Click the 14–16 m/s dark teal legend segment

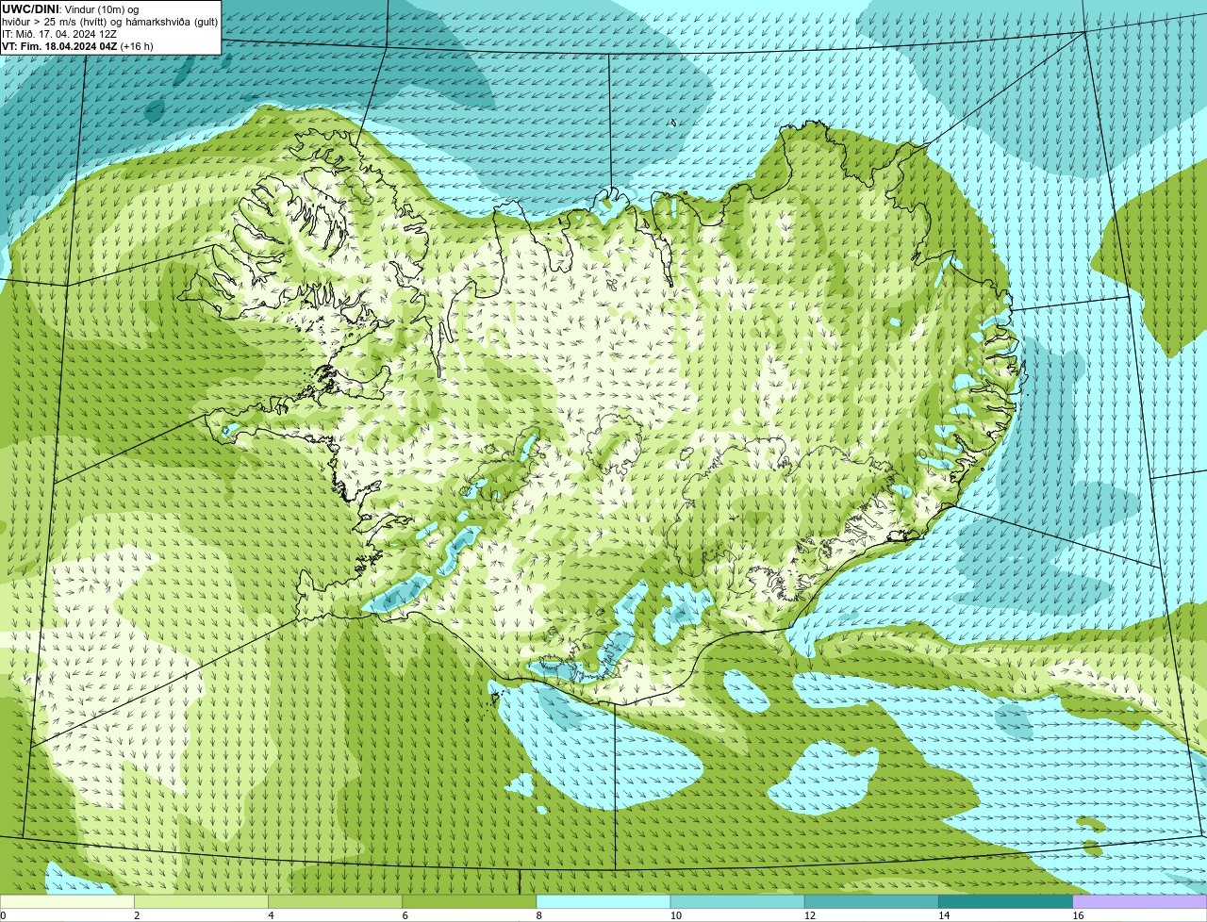(x=1005, y=902)
